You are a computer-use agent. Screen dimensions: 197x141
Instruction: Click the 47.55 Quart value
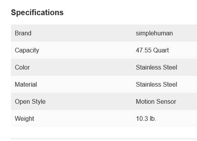tap(152, 50)
